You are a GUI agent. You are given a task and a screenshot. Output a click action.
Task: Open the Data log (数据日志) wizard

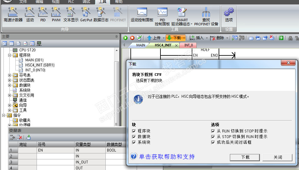click(101, 14)
